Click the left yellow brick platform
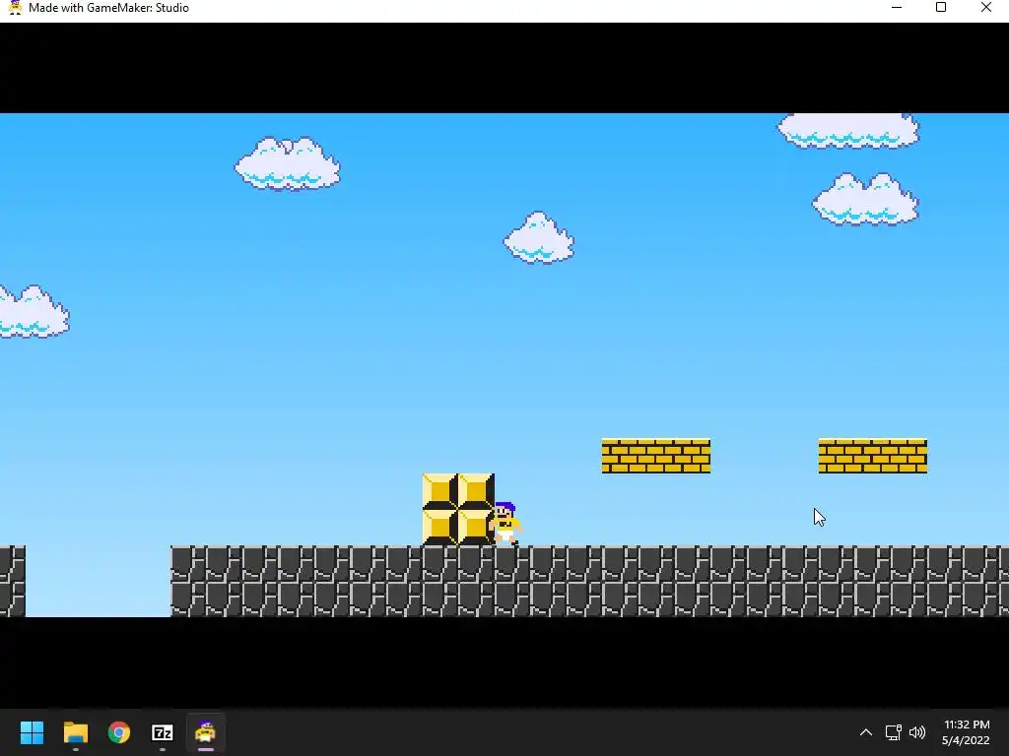The height and width of the screenshot is (756, 1009). pyautogui.click(x=655, y=456)
